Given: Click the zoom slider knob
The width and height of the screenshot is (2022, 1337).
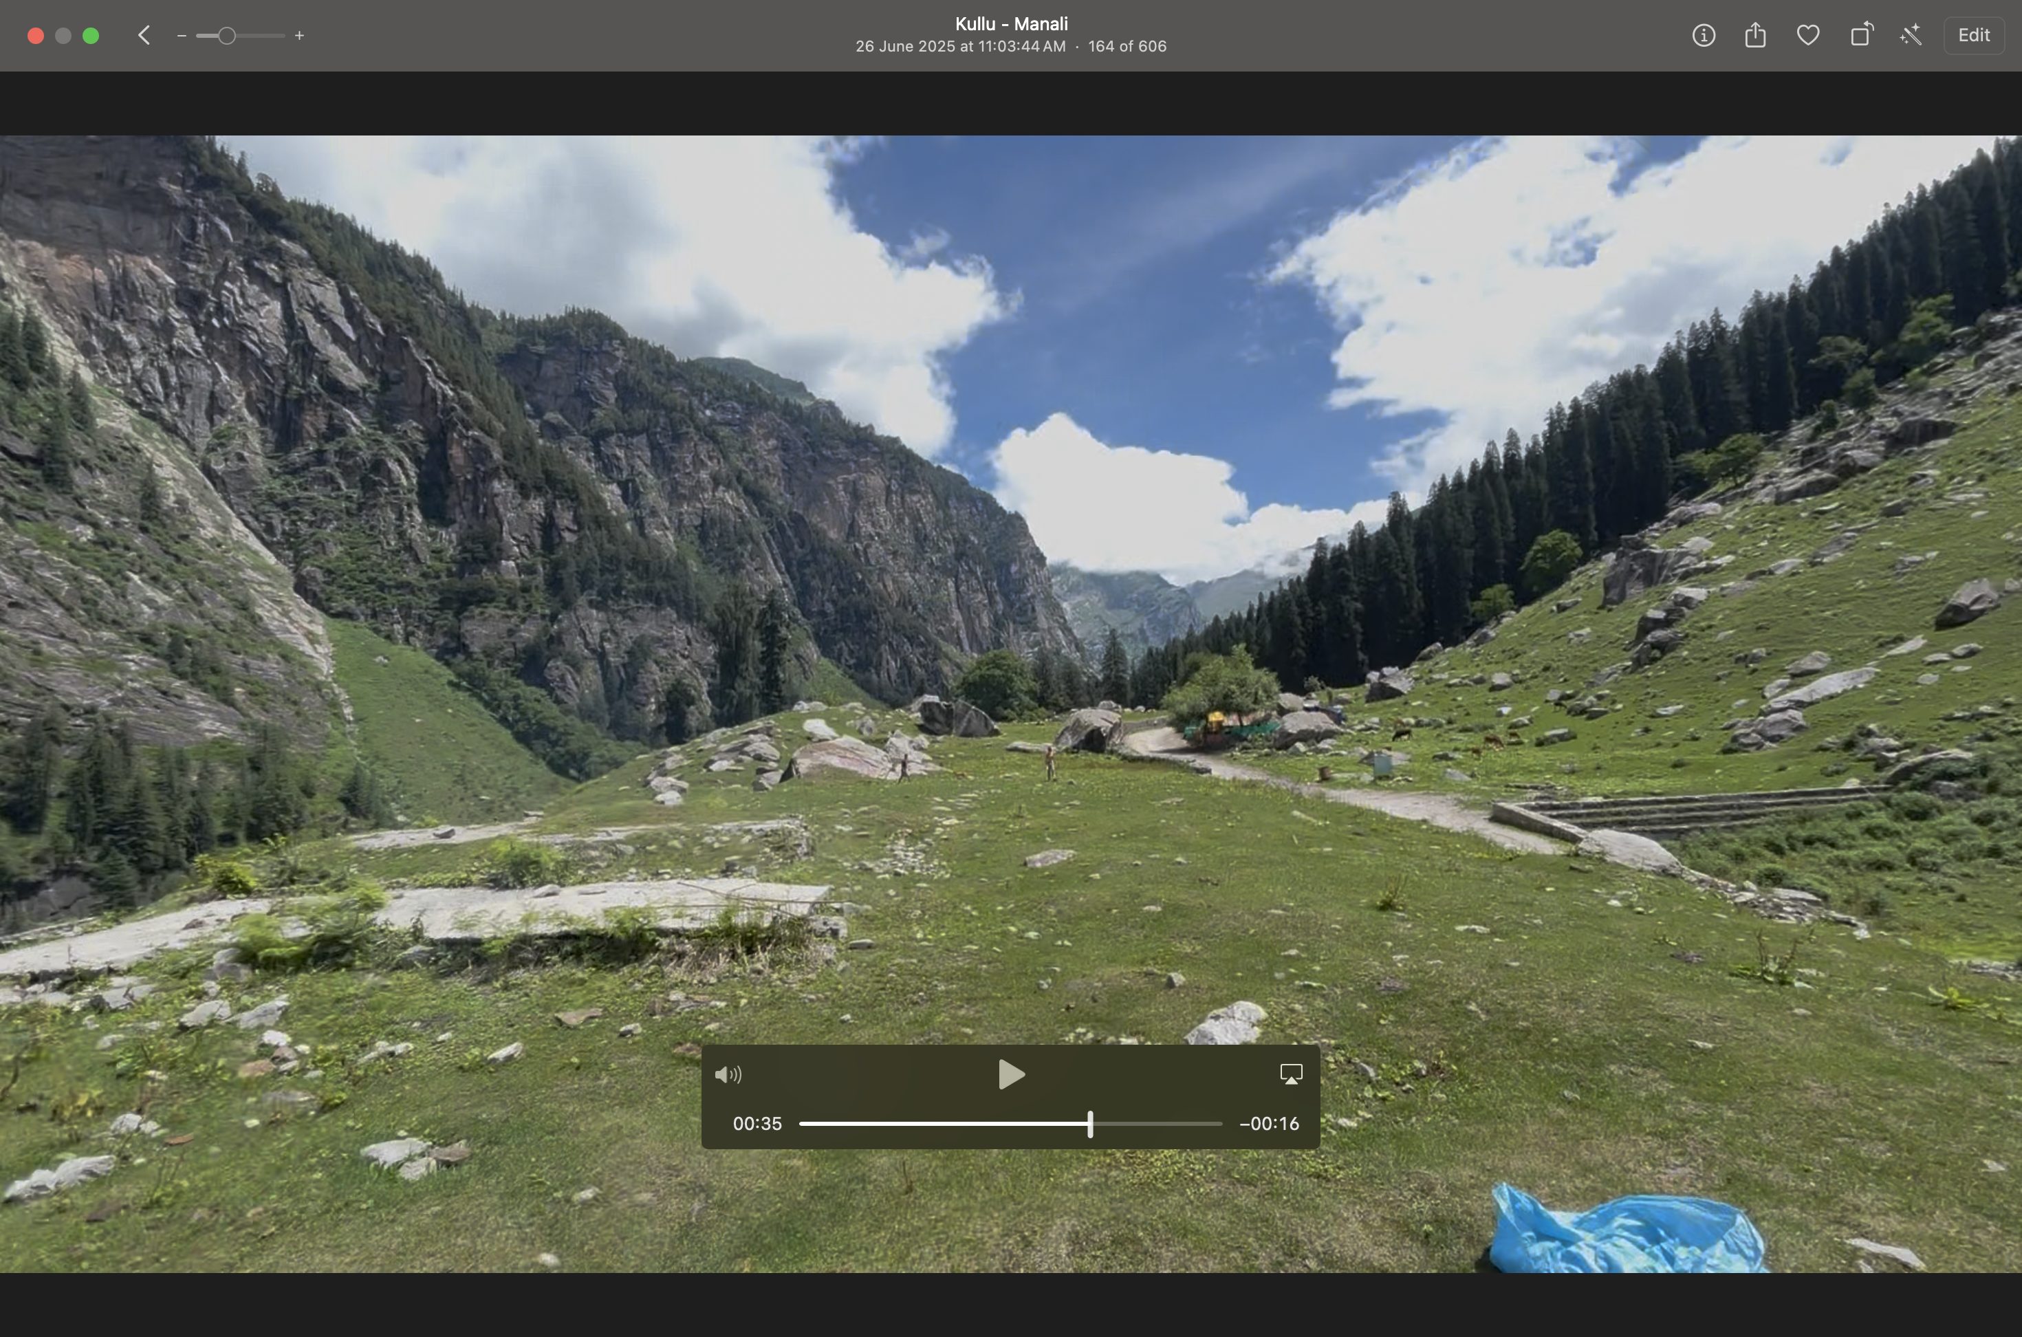Looking at the screenshot, I should point(227,36).
